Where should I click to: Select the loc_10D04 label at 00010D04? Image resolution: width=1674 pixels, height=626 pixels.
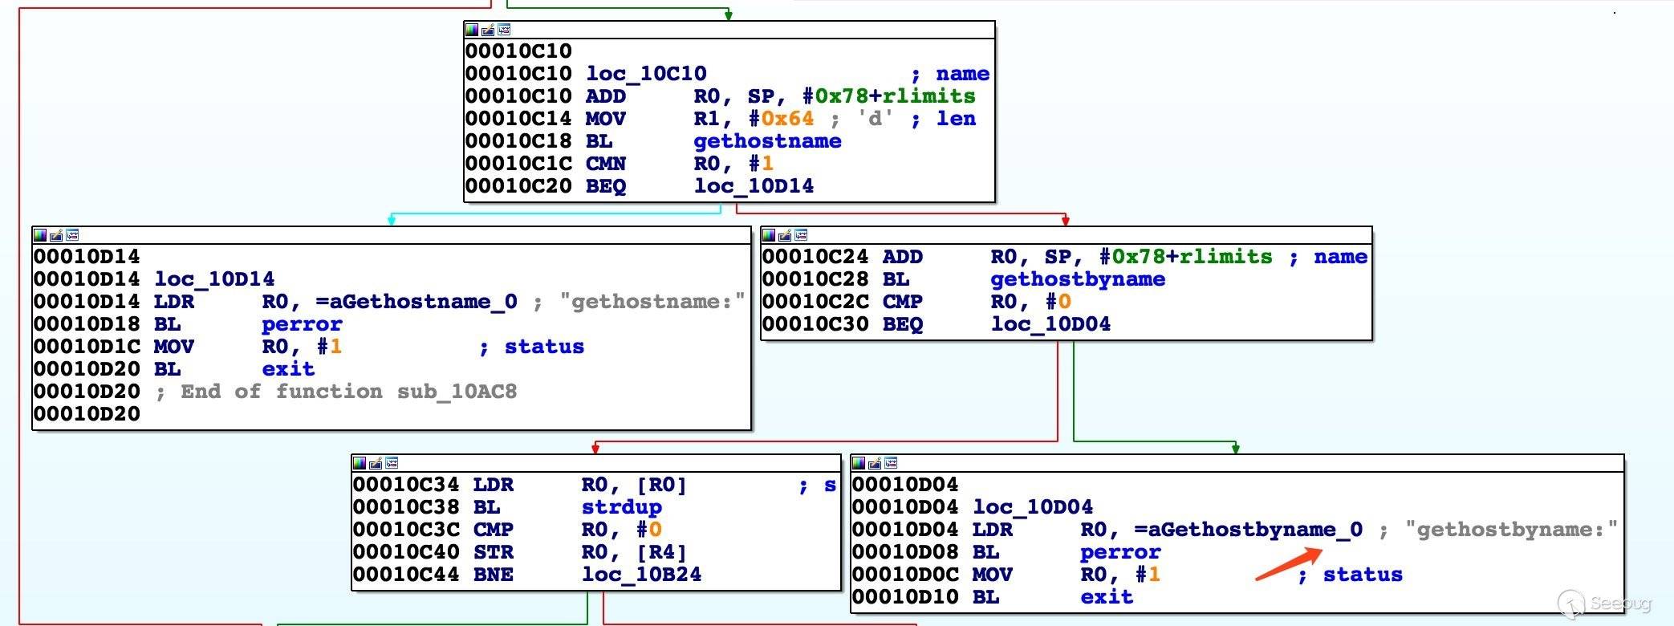[x=1033, y=507]
